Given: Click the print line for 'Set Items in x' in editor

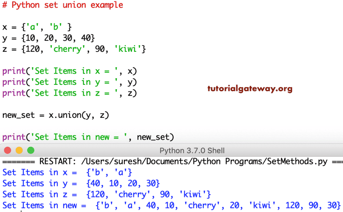Looking at the screenshot, I should [70, 71].
